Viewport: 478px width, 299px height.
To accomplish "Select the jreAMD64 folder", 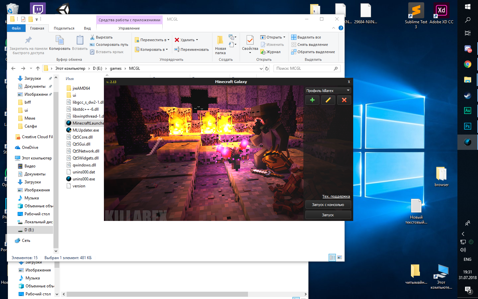I will [x=81, y=88].
